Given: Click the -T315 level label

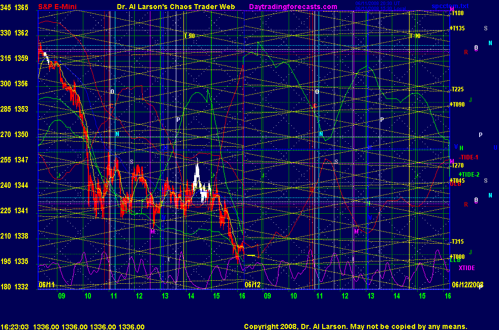Looking at the screenshot, I should (457, 242).
